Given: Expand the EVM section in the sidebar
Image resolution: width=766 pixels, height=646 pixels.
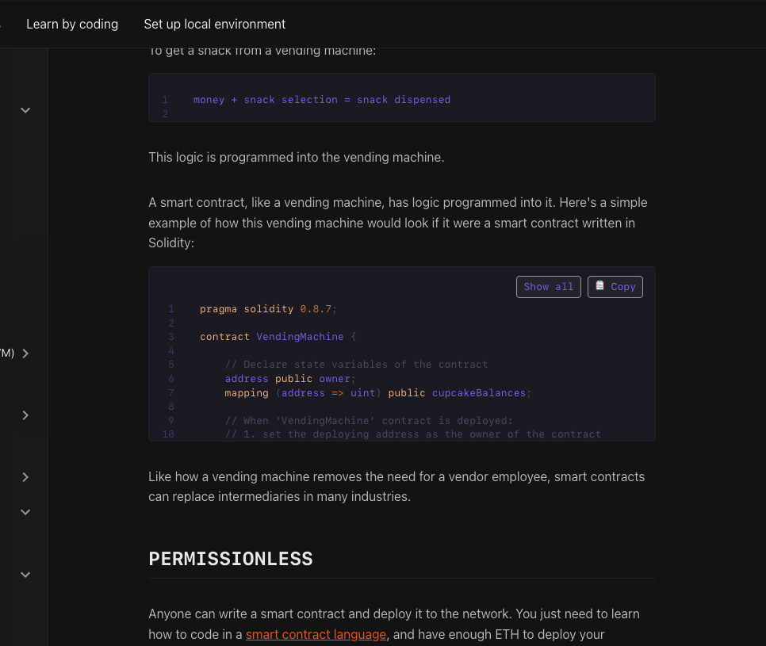Looking at the screenshot, I should click(25, 354).
